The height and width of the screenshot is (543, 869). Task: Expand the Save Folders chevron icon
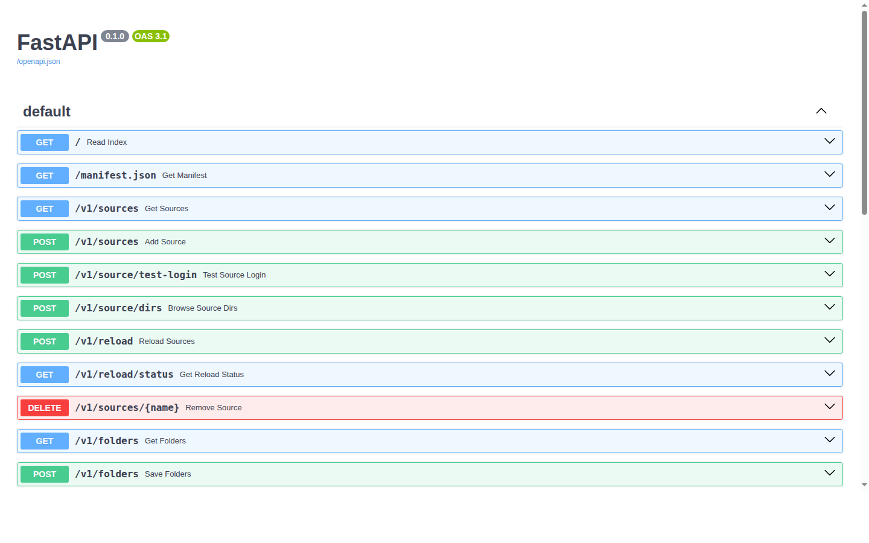(x=829, y=473)
